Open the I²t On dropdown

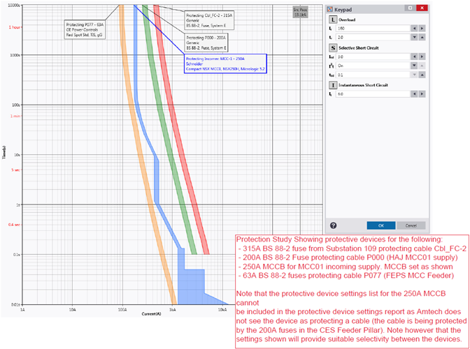point(413,64)
